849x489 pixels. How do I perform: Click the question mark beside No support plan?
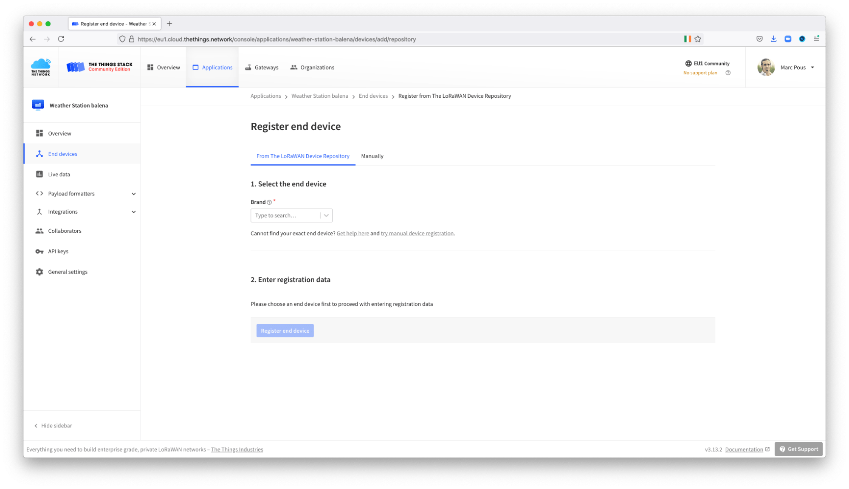point(728,73)
